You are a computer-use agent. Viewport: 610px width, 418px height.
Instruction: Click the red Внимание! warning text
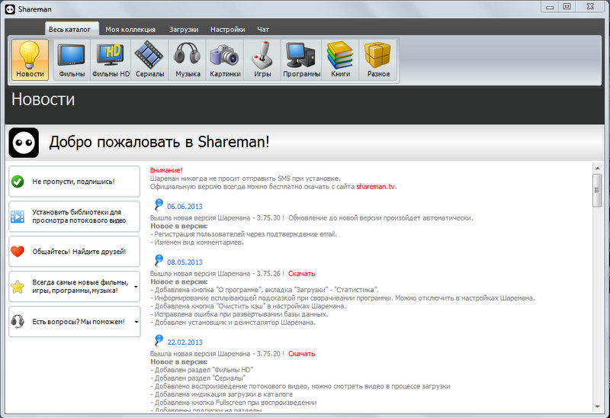point(166,170)
